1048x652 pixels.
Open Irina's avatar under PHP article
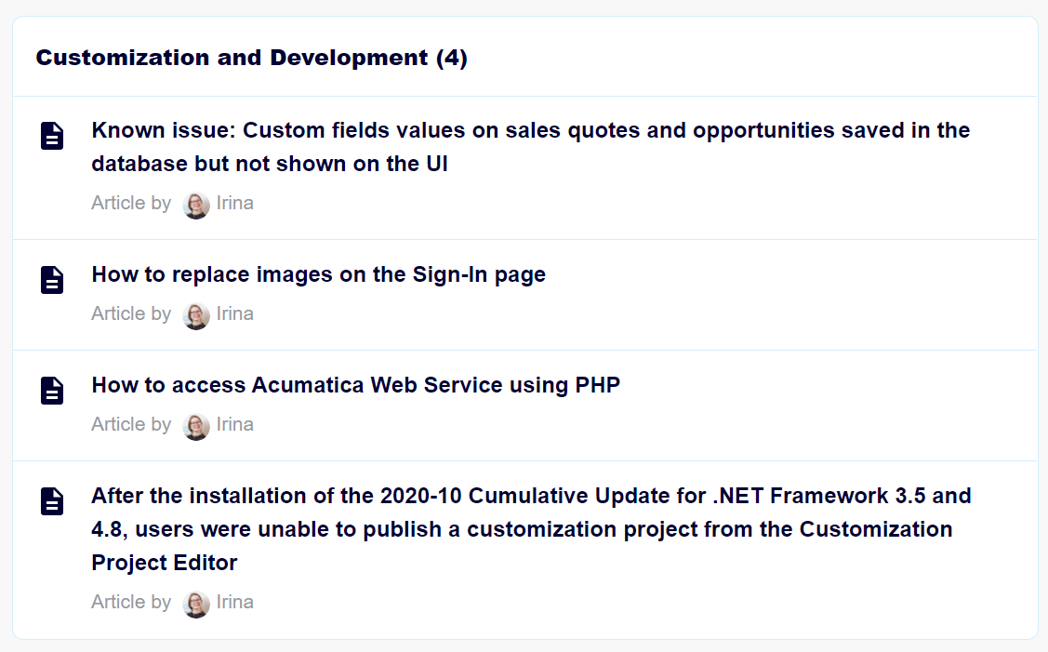click(x=196, y=427)
